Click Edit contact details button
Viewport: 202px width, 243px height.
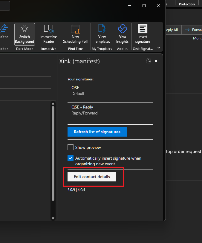(x=92, y=177)
